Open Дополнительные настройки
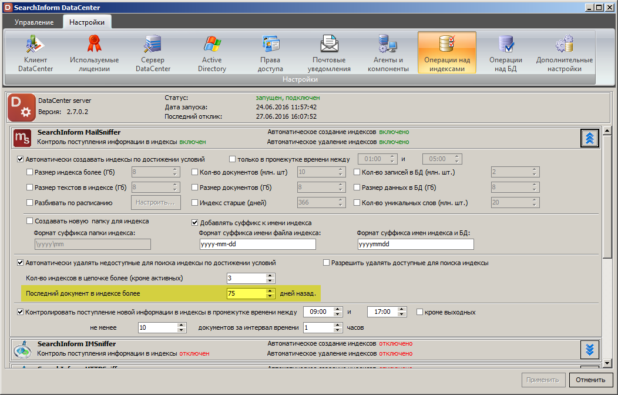Viewport: 618px width, 395px height. [564, 53]
